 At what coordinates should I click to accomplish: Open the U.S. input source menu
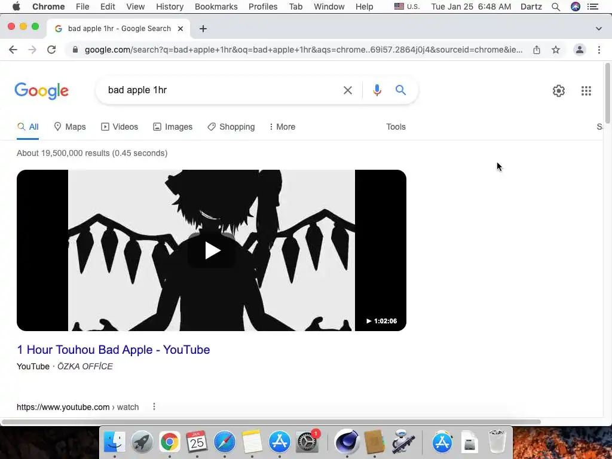pyautogui.click(x=406, y=7)
